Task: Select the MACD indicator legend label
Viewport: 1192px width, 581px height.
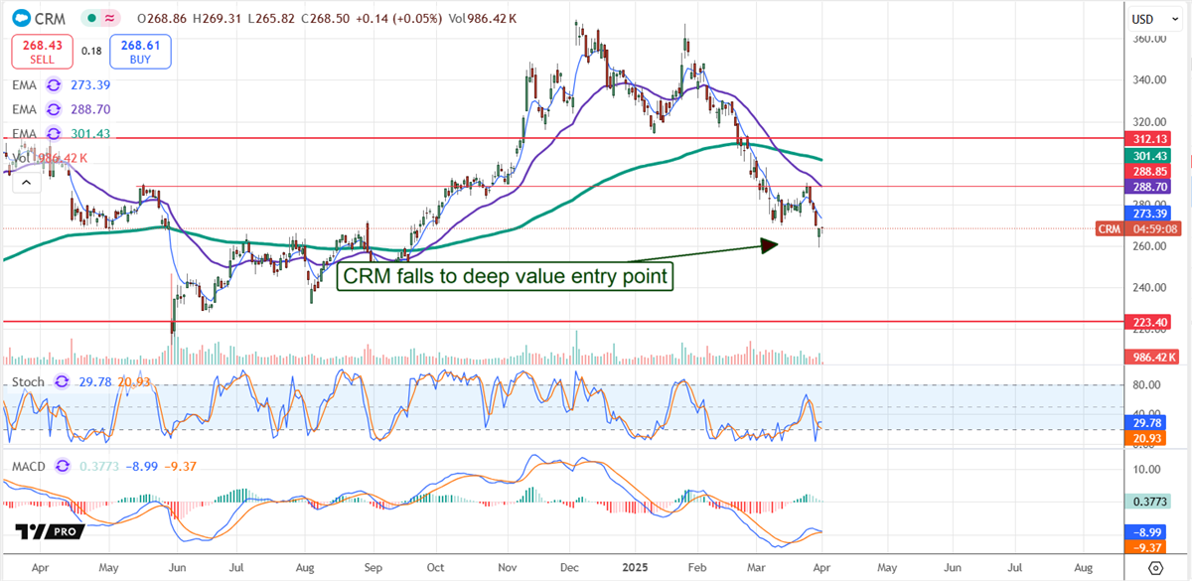Action: pos(27,465)
